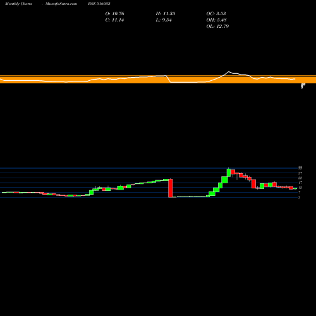Click price axis label '17'
The width and height of the screenshot is (316, 316).
(300, 183)
